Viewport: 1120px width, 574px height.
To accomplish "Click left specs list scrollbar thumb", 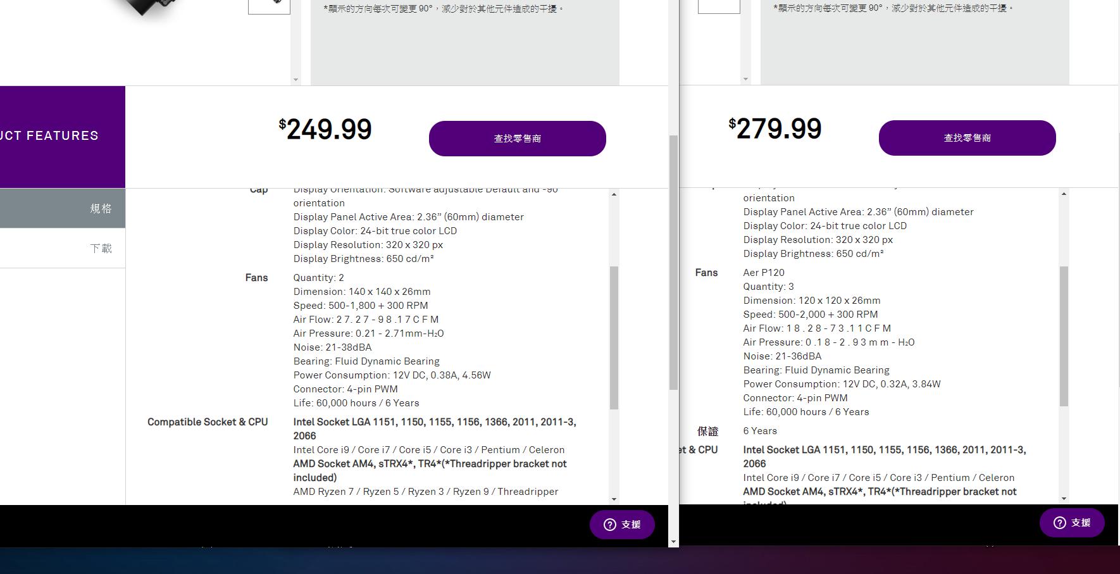I will point(614,337).
